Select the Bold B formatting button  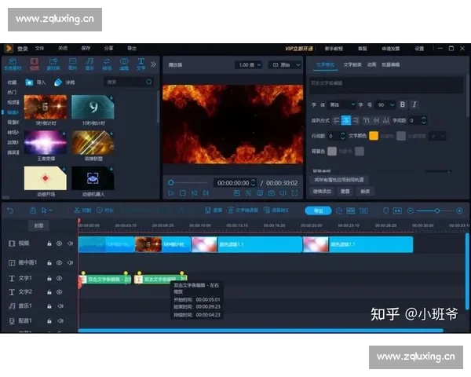coord(402,104)
